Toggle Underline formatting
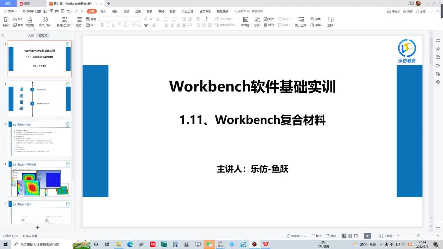This screenshot has width=443, height=249. pyautogui.click(x=114, y=25)
